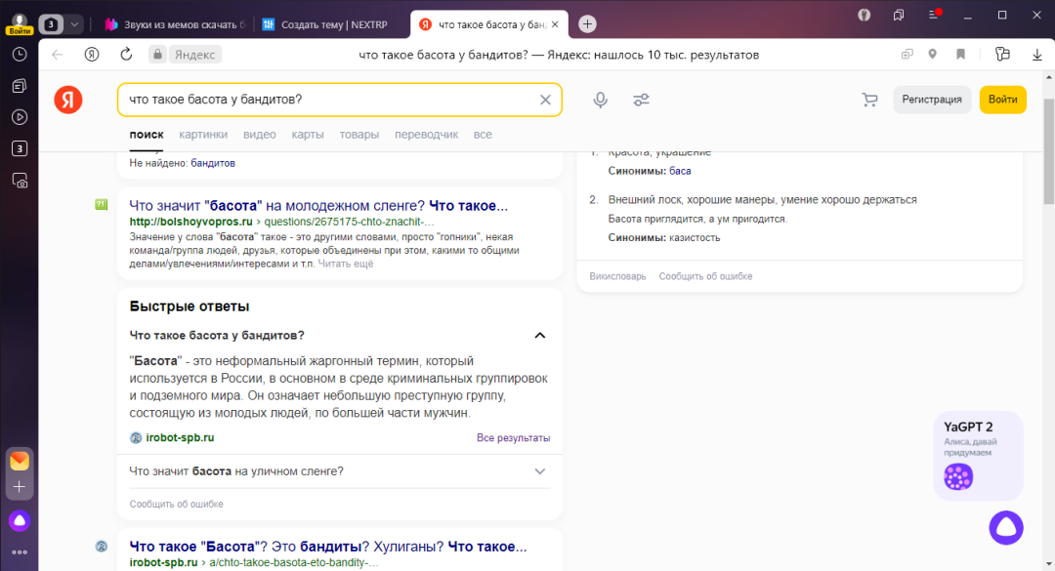Clear the search query with X
This screenshot has width=1055, height=571.
point(545,100)
